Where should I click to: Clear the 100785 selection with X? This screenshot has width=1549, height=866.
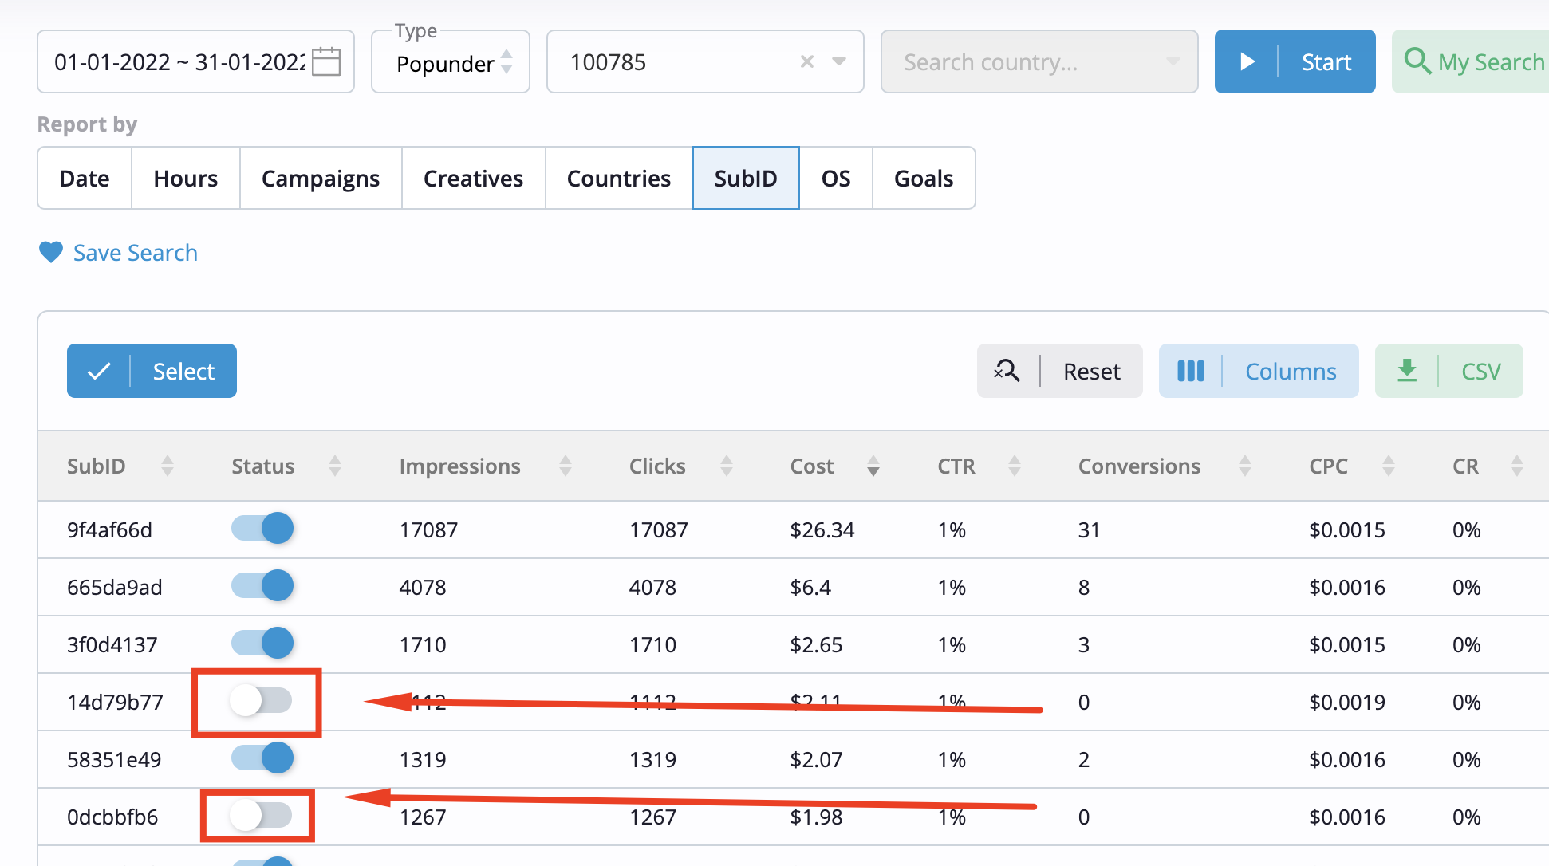(x=807, y=61)
